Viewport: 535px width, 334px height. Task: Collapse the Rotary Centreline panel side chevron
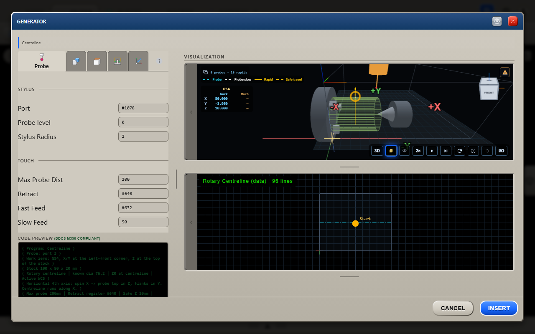point(191,222)
